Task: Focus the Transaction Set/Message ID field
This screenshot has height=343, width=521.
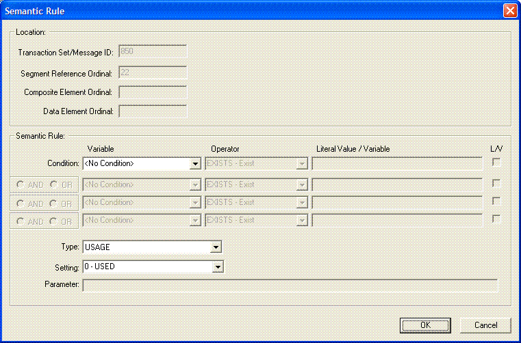Action: click(x=153, y=51)
